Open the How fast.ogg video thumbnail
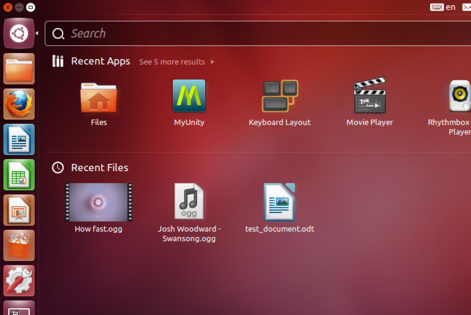 tap(98, 202)
